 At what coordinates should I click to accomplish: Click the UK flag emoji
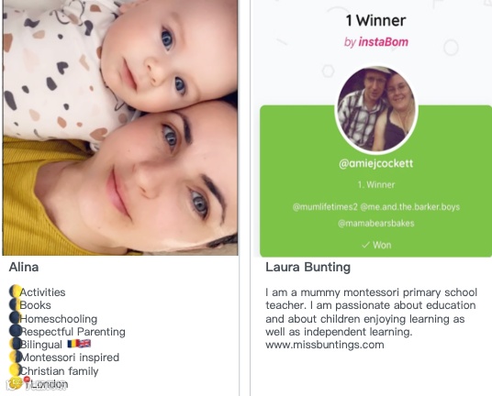(x=84, y=344)
